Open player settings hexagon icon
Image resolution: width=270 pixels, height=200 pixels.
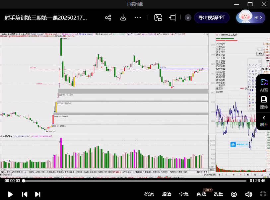(x=234, y=194)
